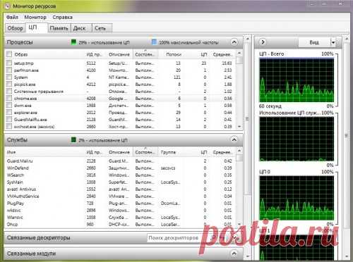353x262 pixels.
Task: Sort processes by ИД процесса column
Action: (94, 54)
